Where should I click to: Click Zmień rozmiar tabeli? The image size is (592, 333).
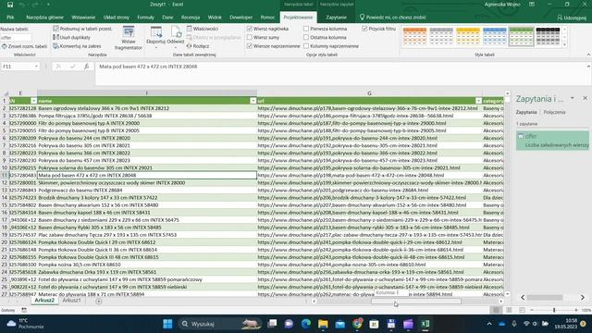click(x=24, y=46)
